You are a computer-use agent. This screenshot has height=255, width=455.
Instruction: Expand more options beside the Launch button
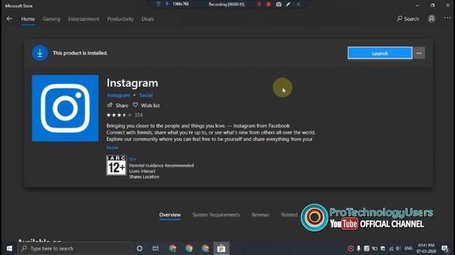tap(419, 53)
